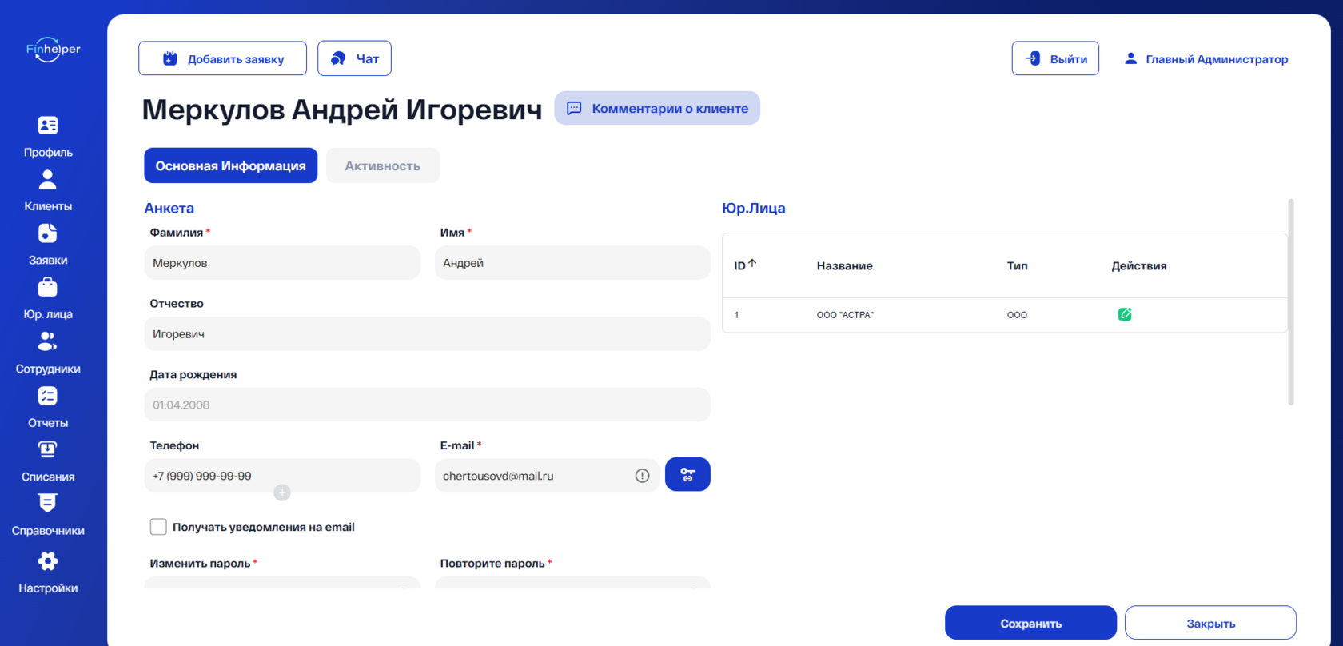Image resolution: width=1343 pixels, height=646 pixels.
Task: Toggle Получать уведомления на email checkbox
Action: (x=158, y=526)
